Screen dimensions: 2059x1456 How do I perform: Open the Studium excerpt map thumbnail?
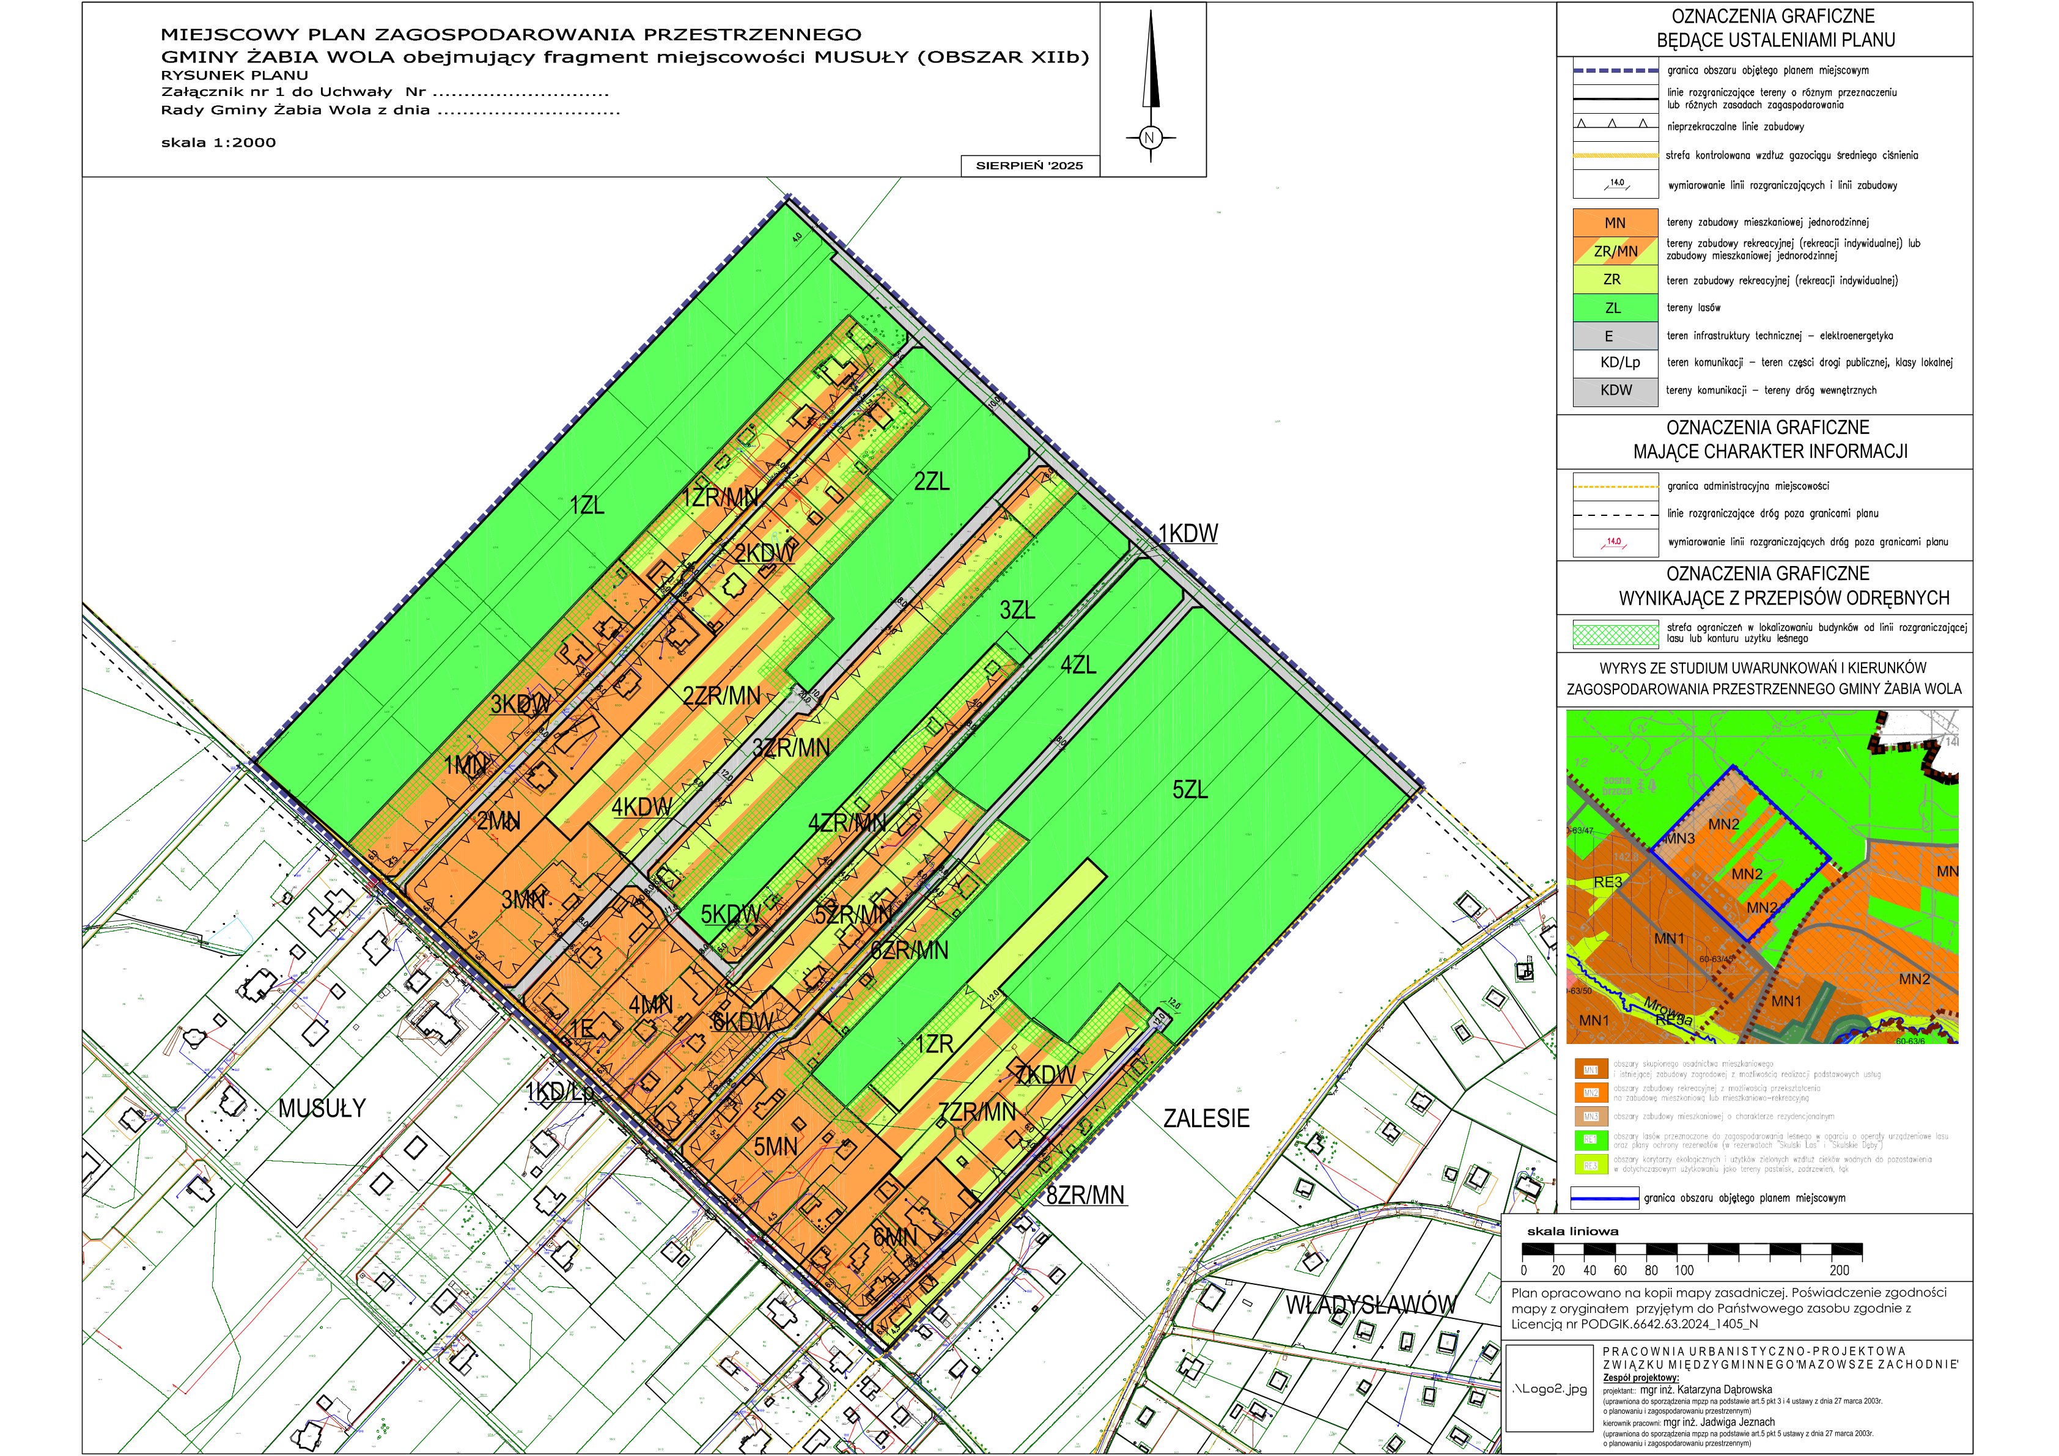[1762, 876]
